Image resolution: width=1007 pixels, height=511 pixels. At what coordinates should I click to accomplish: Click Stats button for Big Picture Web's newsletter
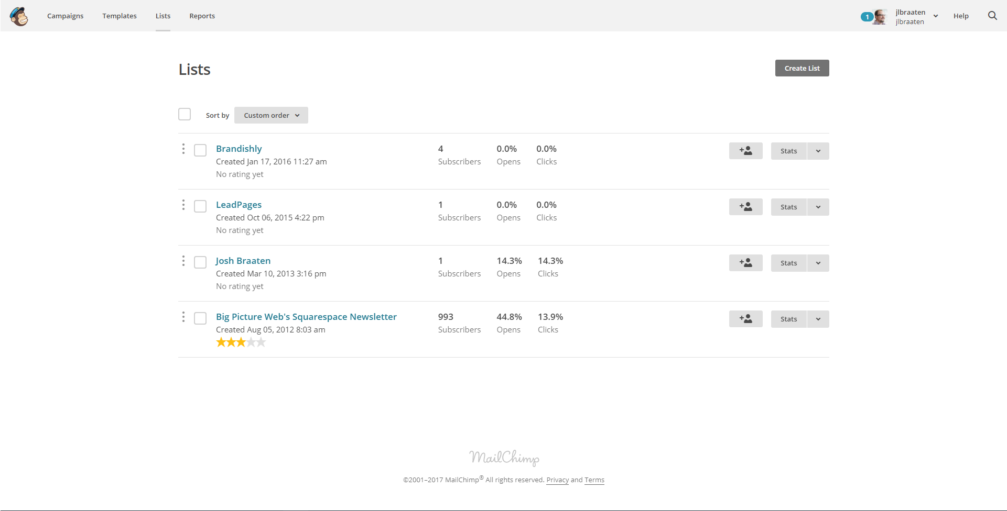(788, 319)
